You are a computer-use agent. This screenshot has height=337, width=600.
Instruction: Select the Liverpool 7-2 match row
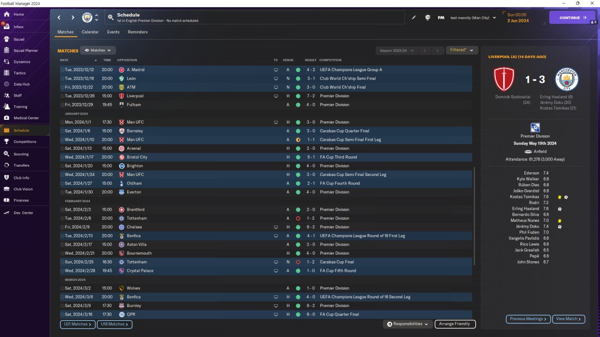[x=266, y=96]
